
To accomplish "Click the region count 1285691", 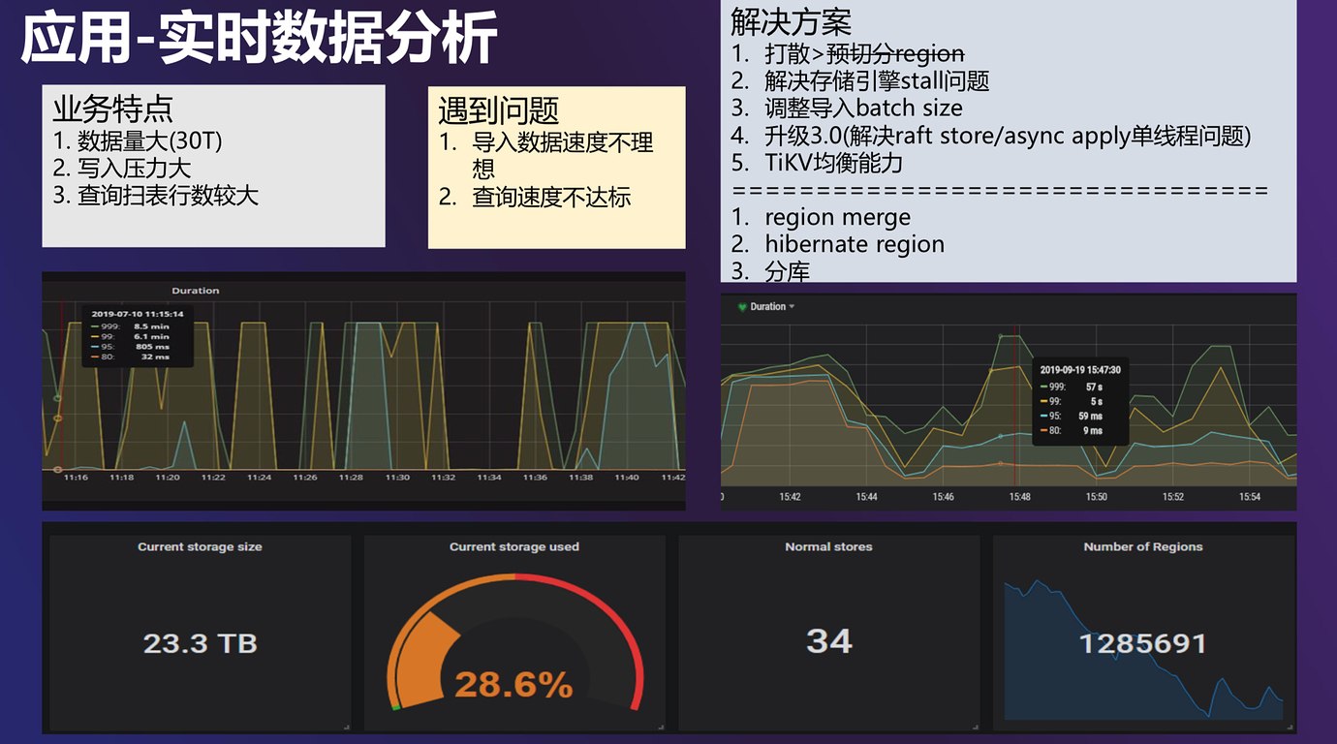I will pyautogui.click(x=1143, y=643).
